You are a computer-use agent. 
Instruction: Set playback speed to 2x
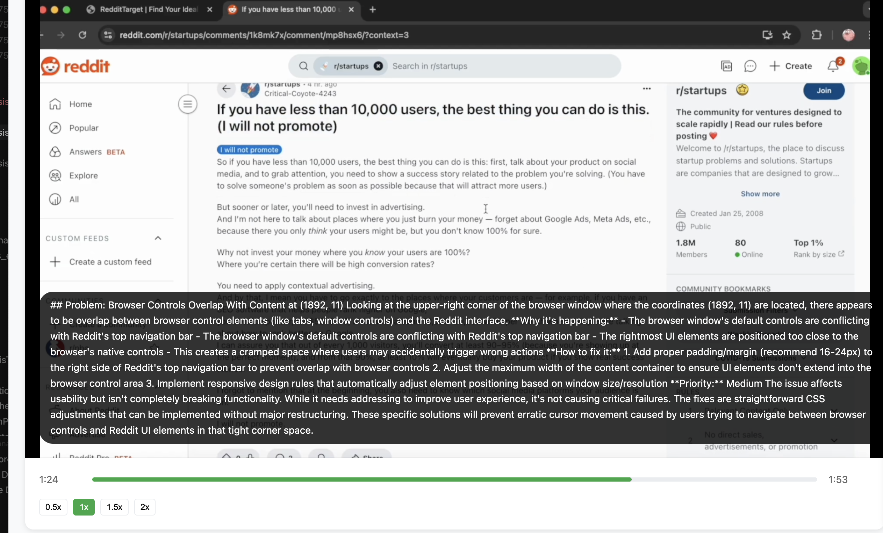144,507
